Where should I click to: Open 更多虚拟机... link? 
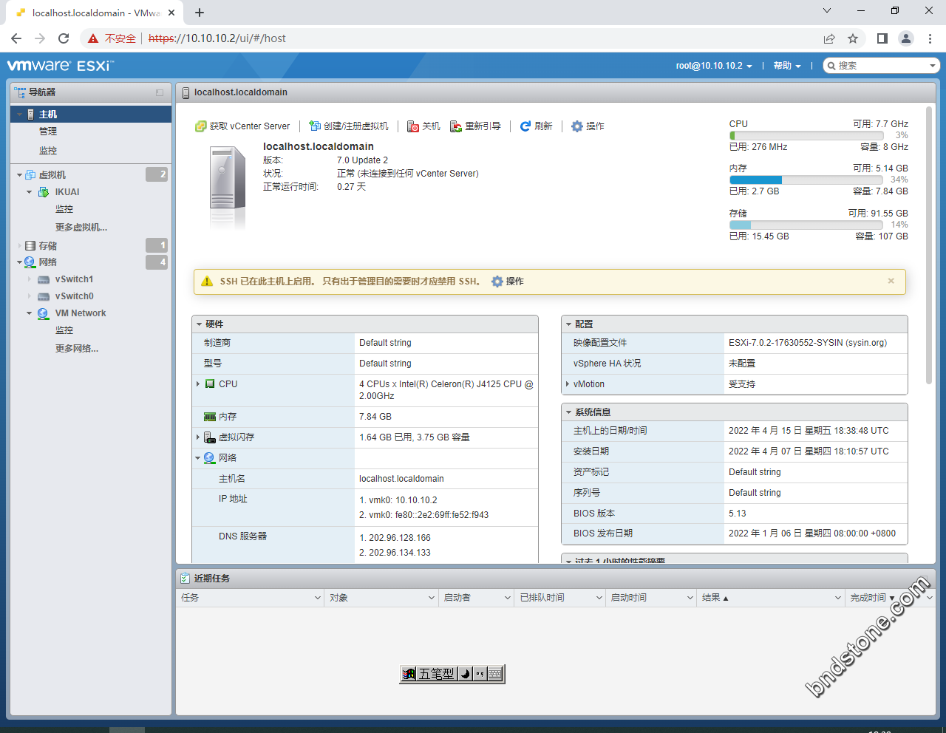click(x=81, y=228)
